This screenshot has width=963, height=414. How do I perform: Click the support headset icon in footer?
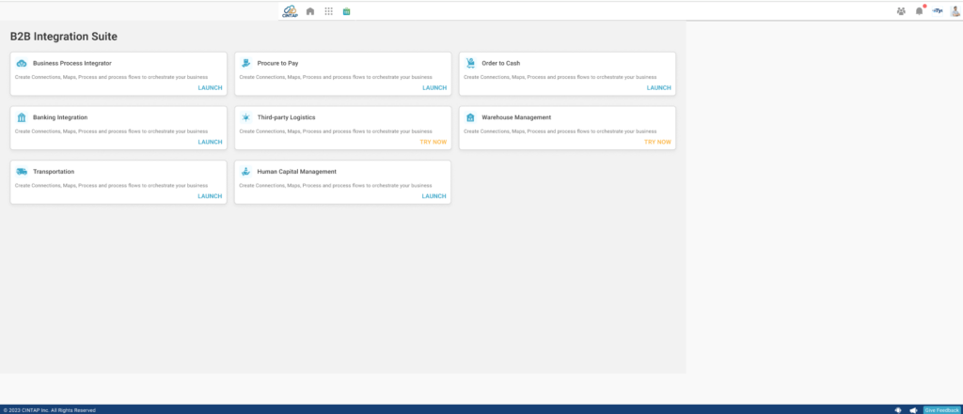898,409
